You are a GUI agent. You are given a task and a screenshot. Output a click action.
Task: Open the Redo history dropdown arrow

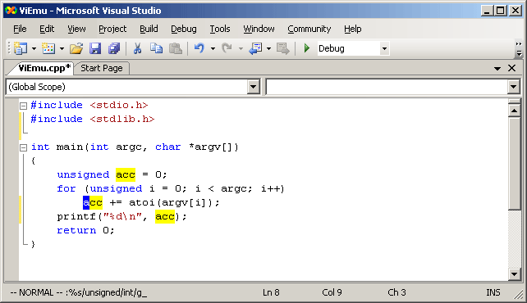tap(241, 49)
